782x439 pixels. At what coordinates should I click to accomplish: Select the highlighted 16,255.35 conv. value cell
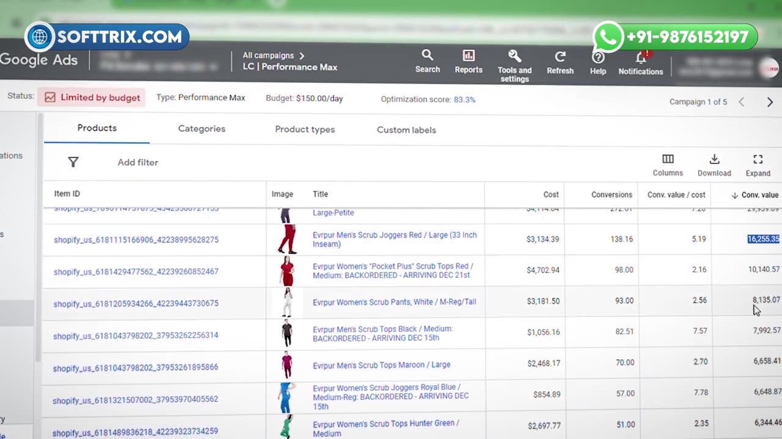tap(763, 239)
